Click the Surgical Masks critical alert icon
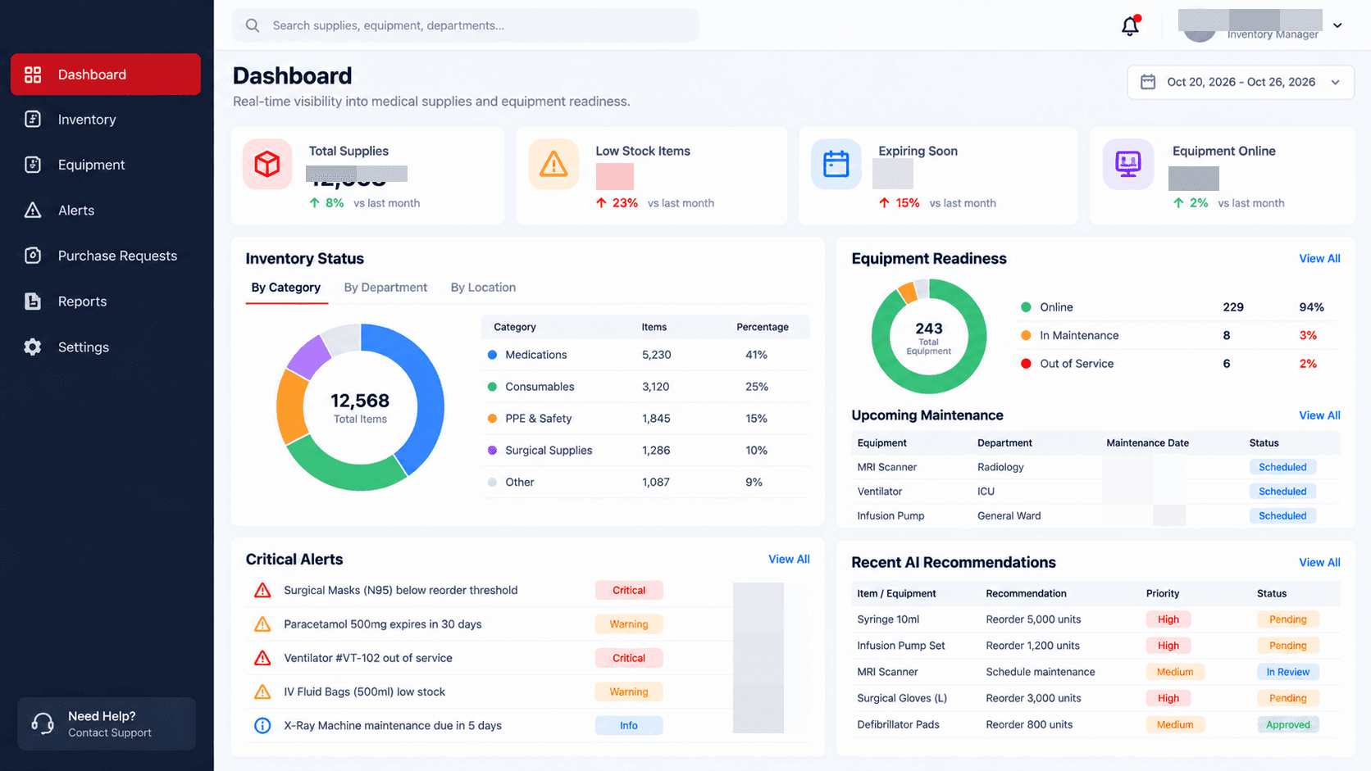Screen dimensions: 1371x771 click(x=262, y=590)
